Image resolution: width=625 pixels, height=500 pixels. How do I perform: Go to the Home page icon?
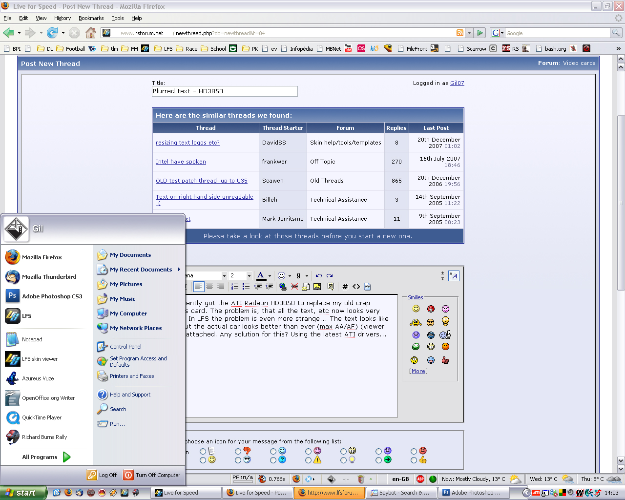91,33
